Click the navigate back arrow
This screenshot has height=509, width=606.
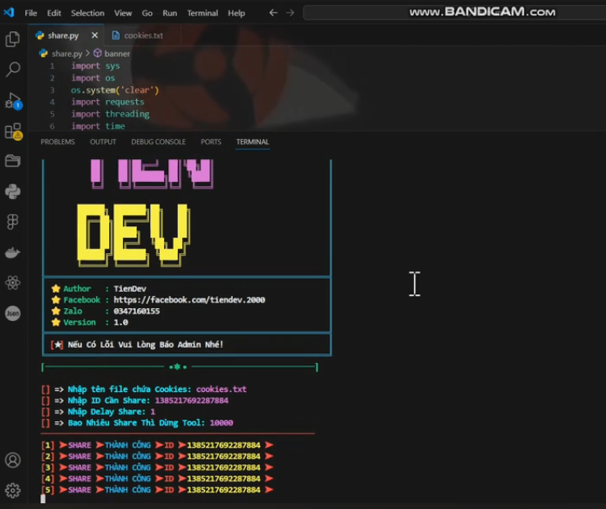click(x=273, y=13)
